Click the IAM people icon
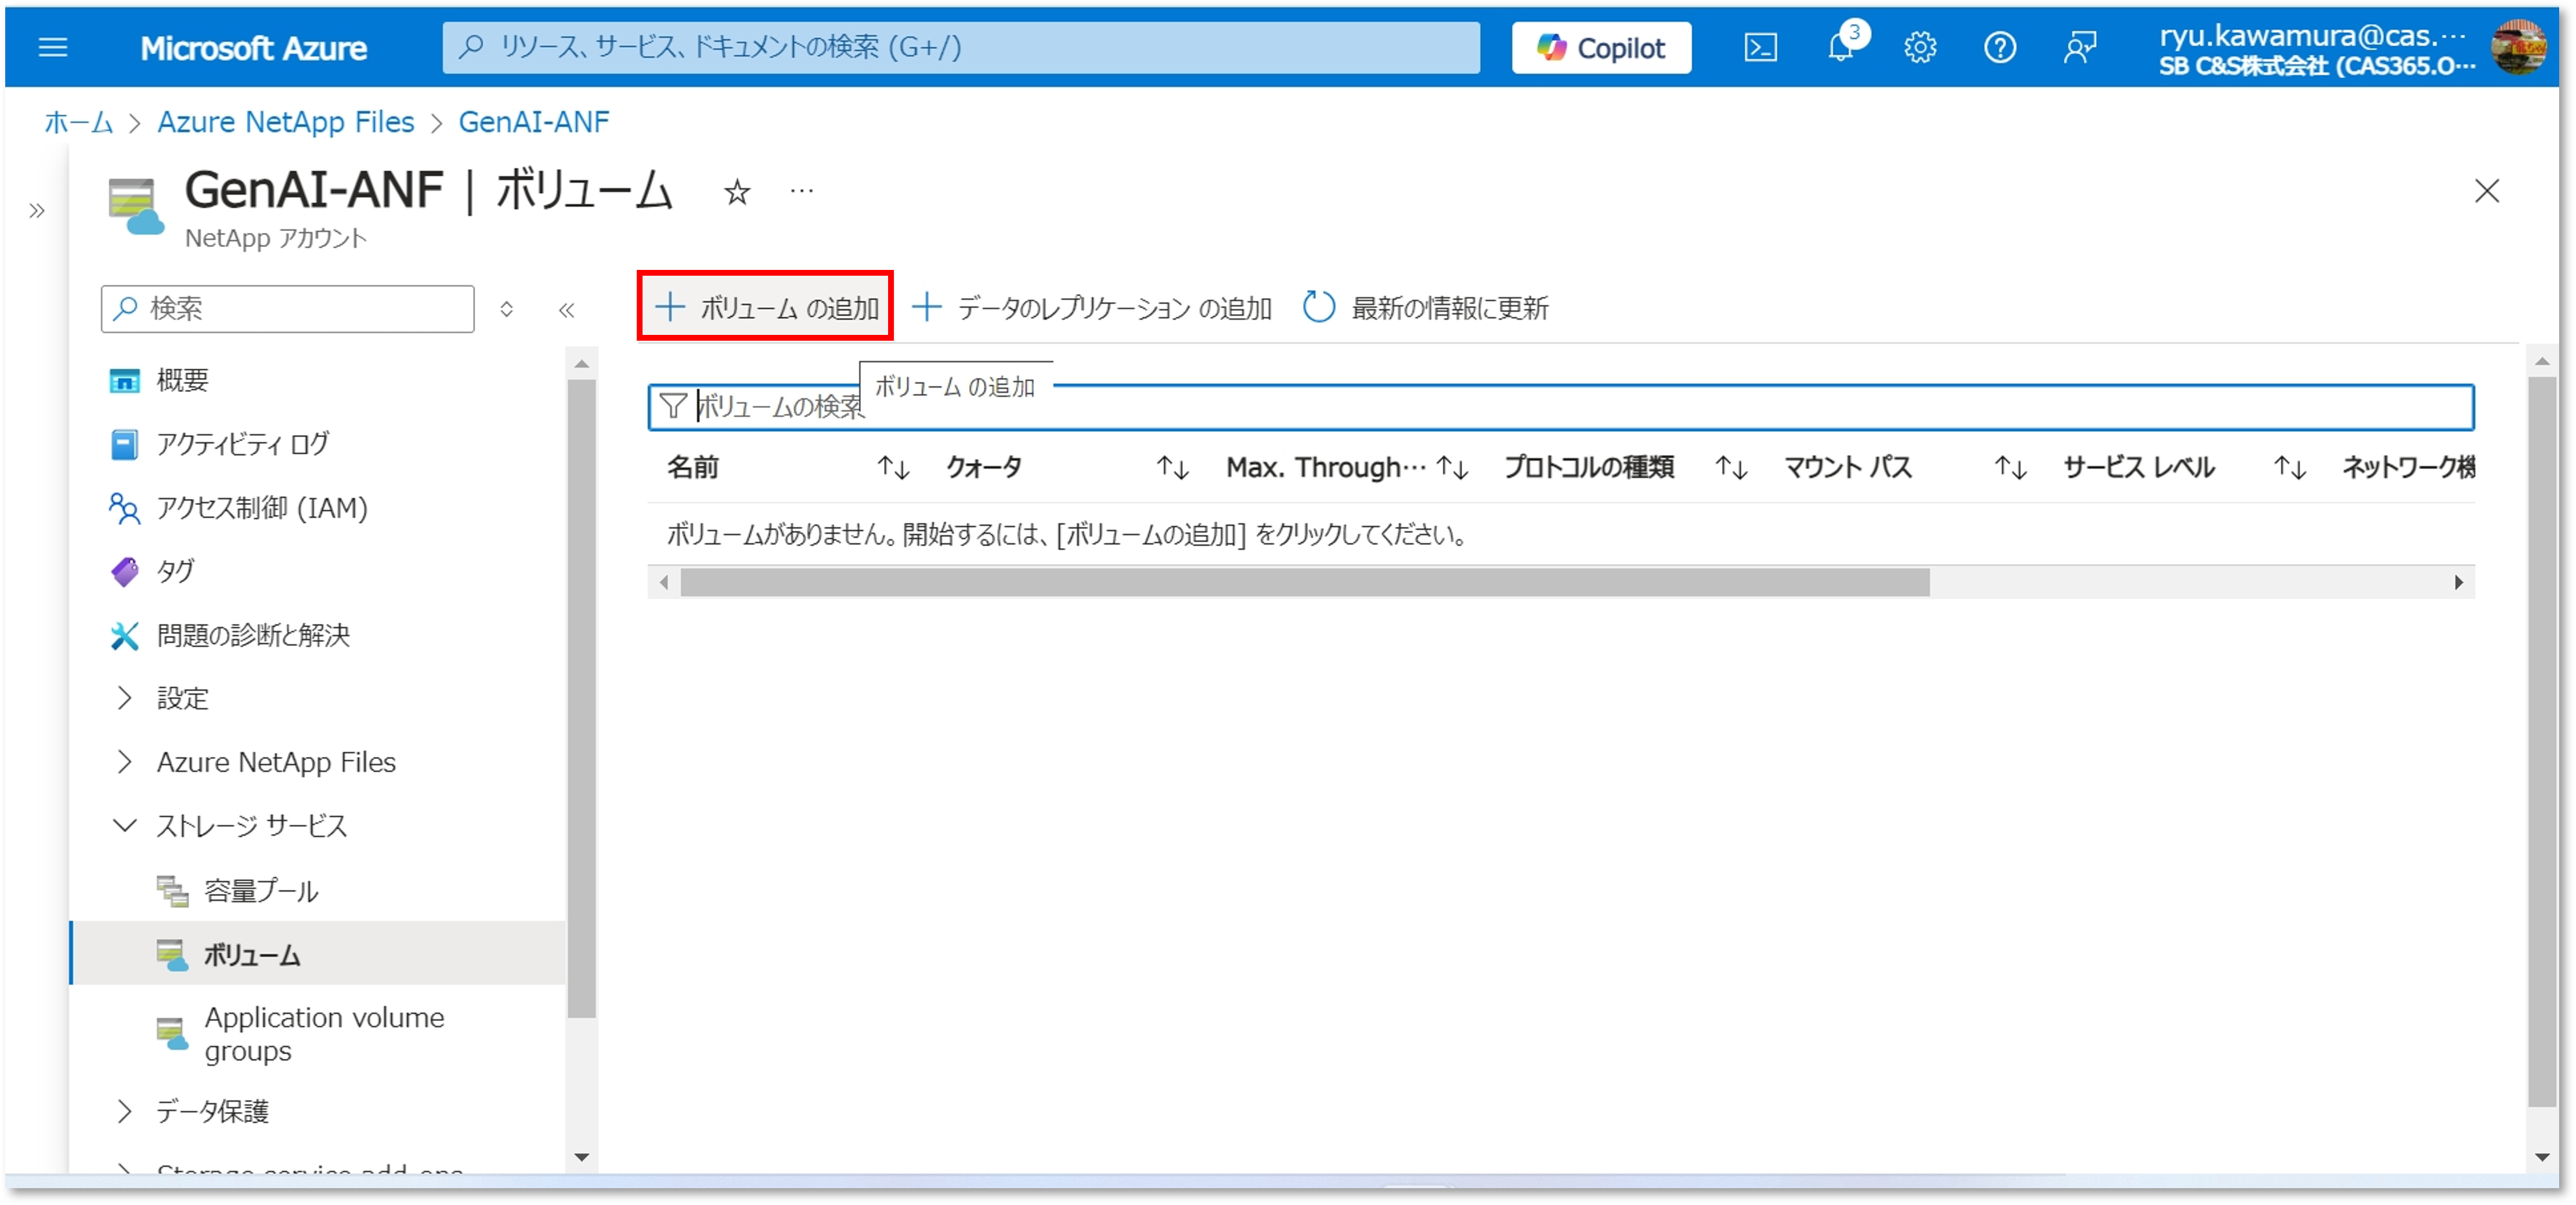Image resolution: width=2576 pixels, height=1205 pixels. click(x=124, y=508)
